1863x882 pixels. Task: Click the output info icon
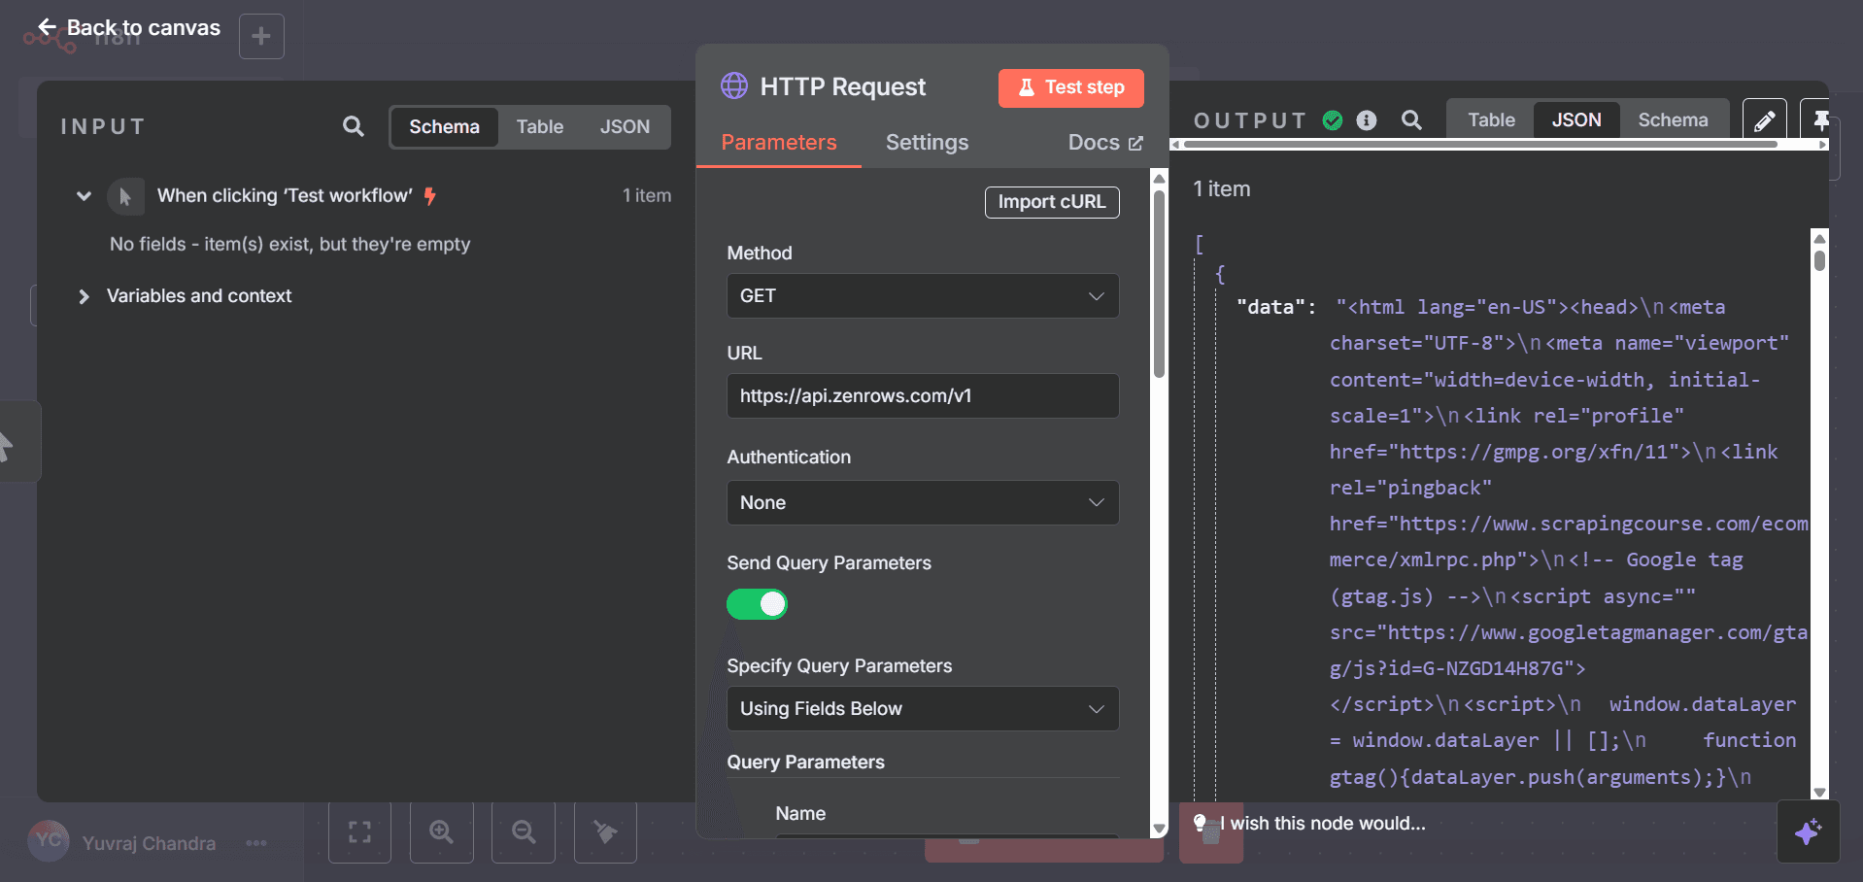pyautogui.click(x=1367, y=119)
